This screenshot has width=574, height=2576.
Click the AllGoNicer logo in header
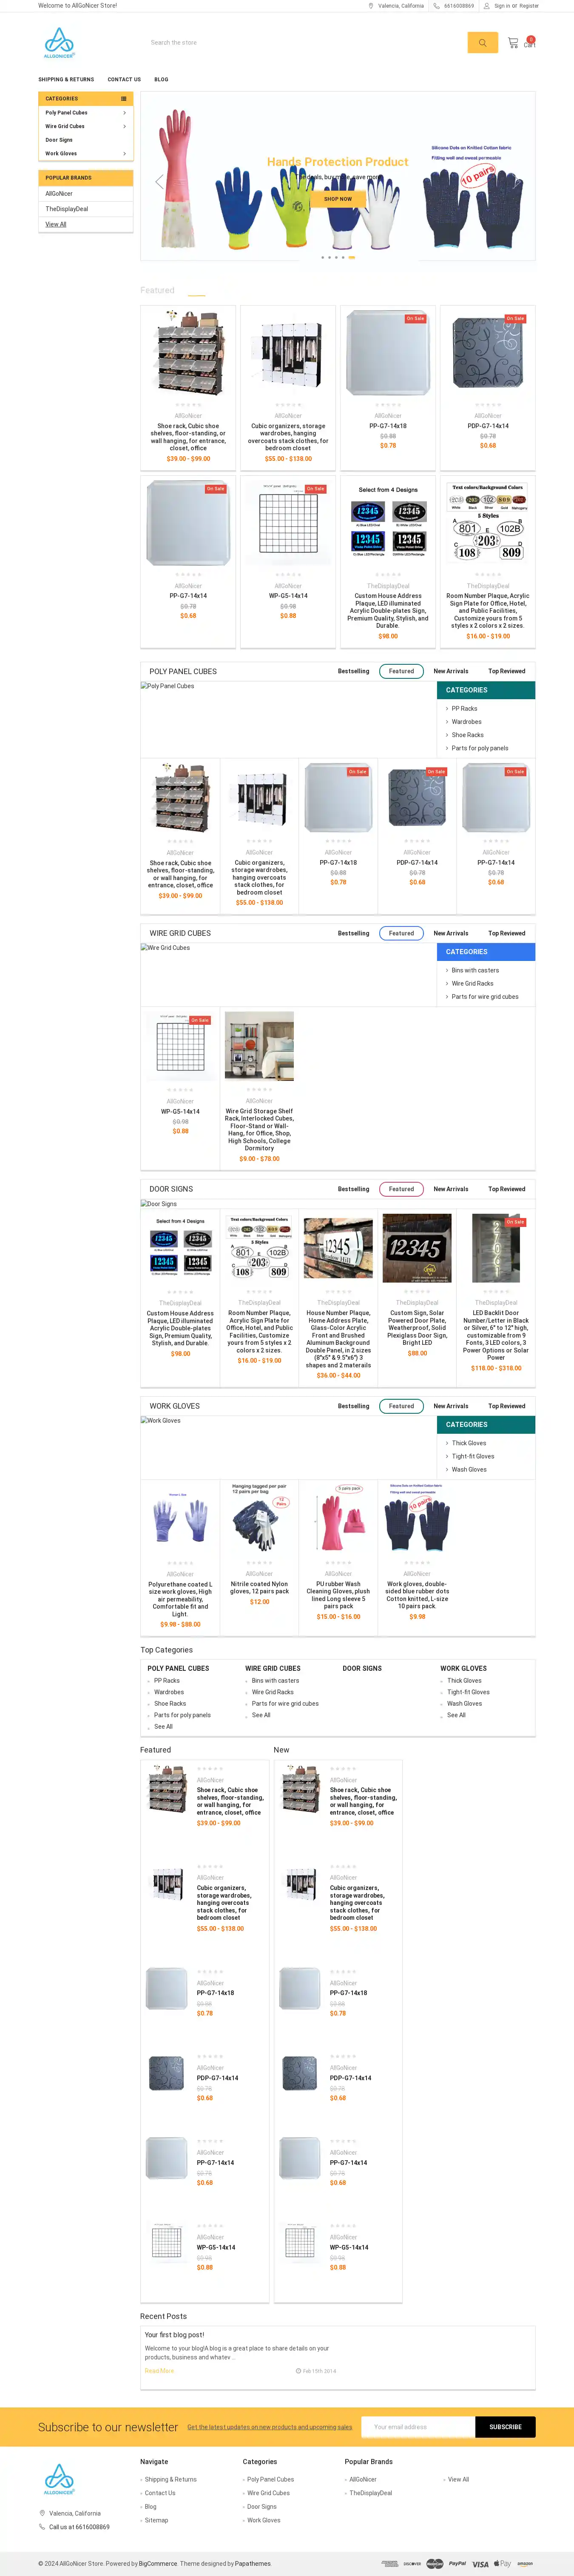tap(59, 43)
